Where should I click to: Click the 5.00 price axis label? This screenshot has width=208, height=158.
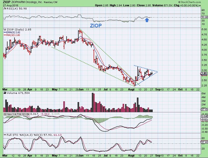[x=204, y=29]
